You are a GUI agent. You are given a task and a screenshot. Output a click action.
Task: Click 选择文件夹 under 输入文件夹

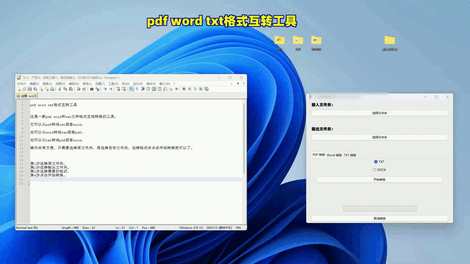tap(379, 113)
